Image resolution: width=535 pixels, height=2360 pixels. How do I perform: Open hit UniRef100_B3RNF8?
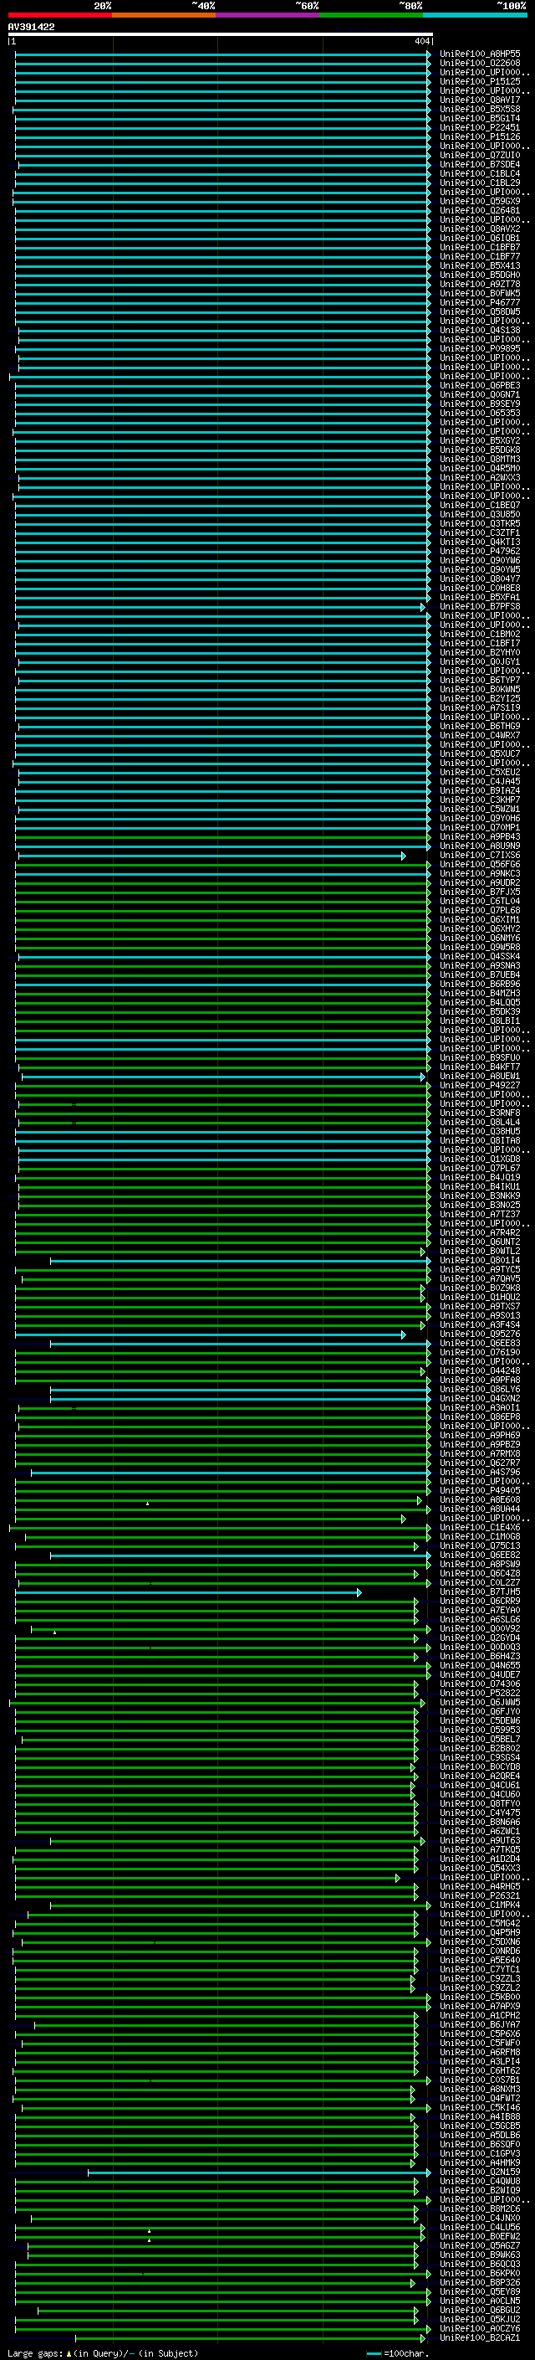[480, 1113]
